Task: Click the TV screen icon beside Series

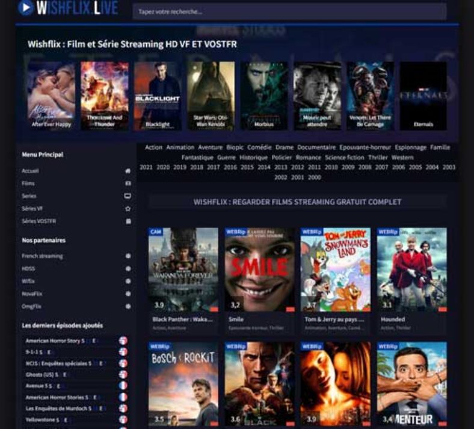Action: coord(128,196)
